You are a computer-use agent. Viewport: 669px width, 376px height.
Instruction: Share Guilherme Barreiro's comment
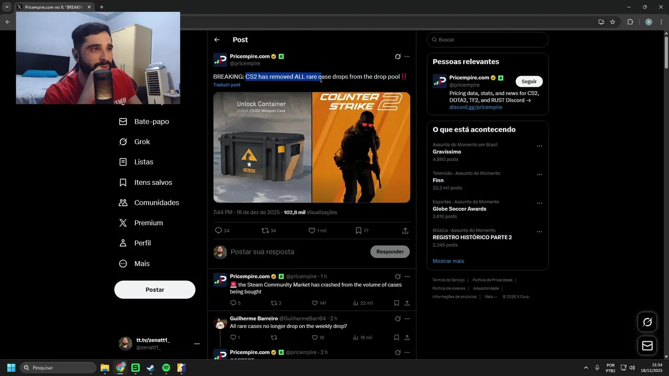coord(407,337)
